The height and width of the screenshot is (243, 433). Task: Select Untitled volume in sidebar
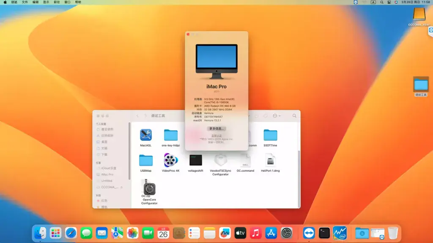(104, 181)
